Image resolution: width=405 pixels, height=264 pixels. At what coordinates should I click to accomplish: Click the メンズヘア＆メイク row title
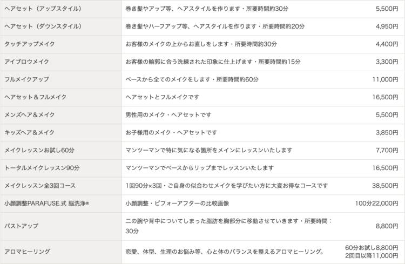[x=30, y=115]
